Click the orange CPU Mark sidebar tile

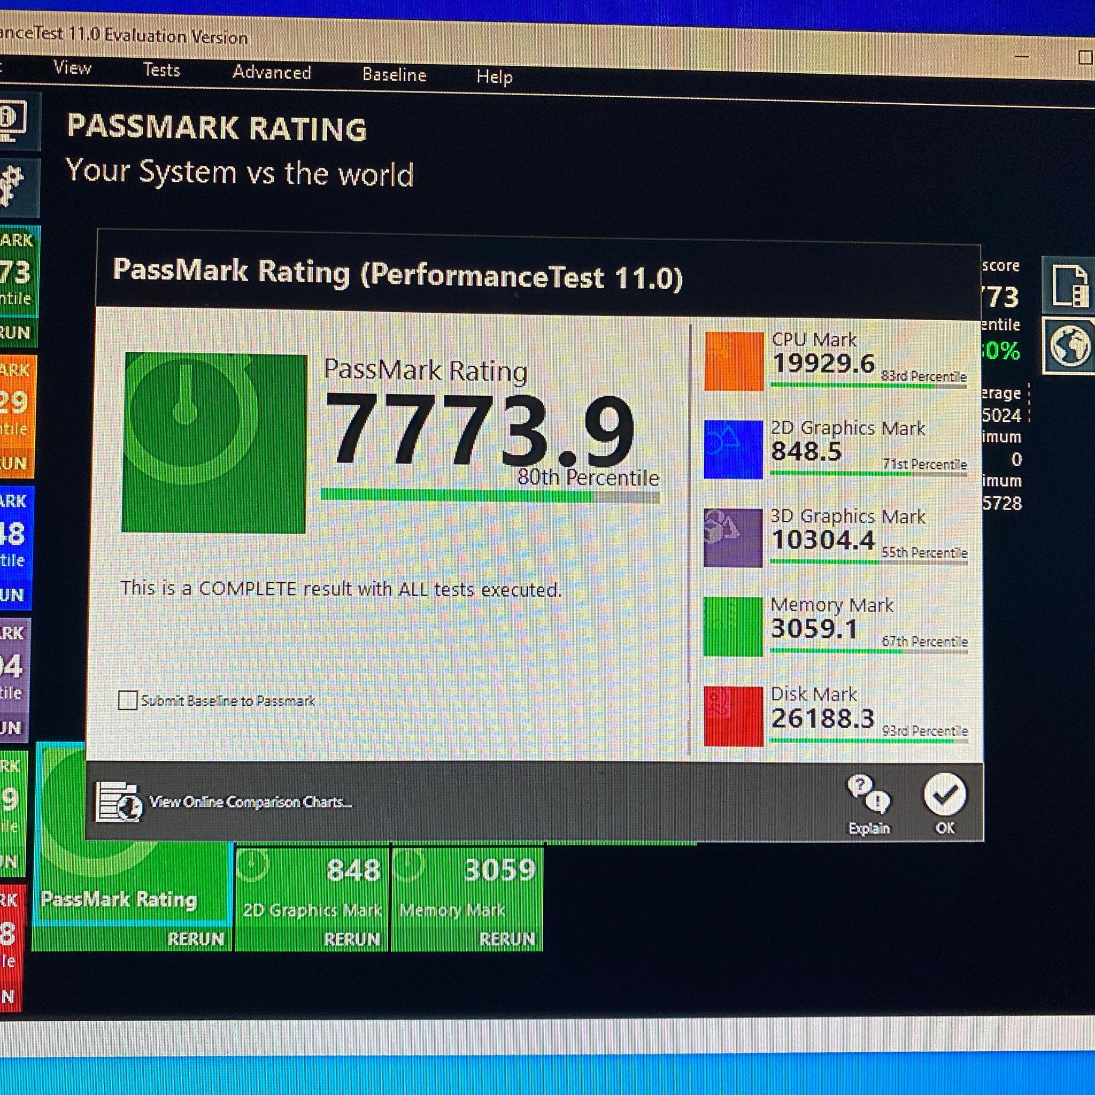pos(18,417)
